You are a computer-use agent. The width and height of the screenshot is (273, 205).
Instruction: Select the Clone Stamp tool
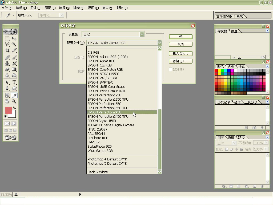click(7, 63)
